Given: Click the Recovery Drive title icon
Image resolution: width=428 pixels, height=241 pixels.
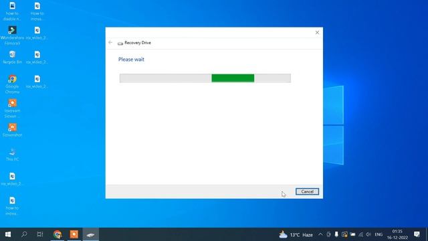Looking at the screenshot, I should pyautogui.click(x=120, y=43).
